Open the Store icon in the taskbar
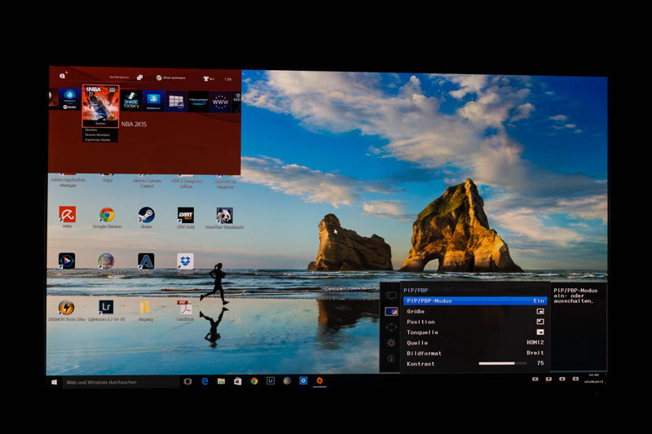This screenshot has width=652, height=434. [237, 381]
